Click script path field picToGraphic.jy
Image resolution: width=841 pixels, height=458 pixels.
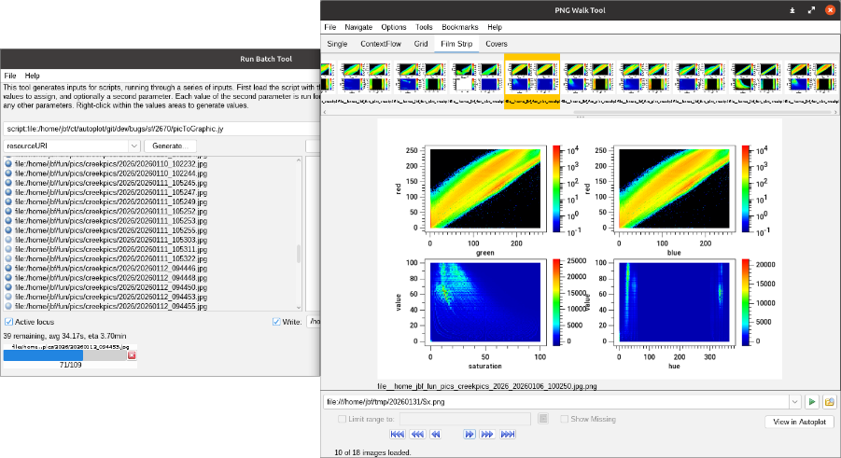point(161,129)
